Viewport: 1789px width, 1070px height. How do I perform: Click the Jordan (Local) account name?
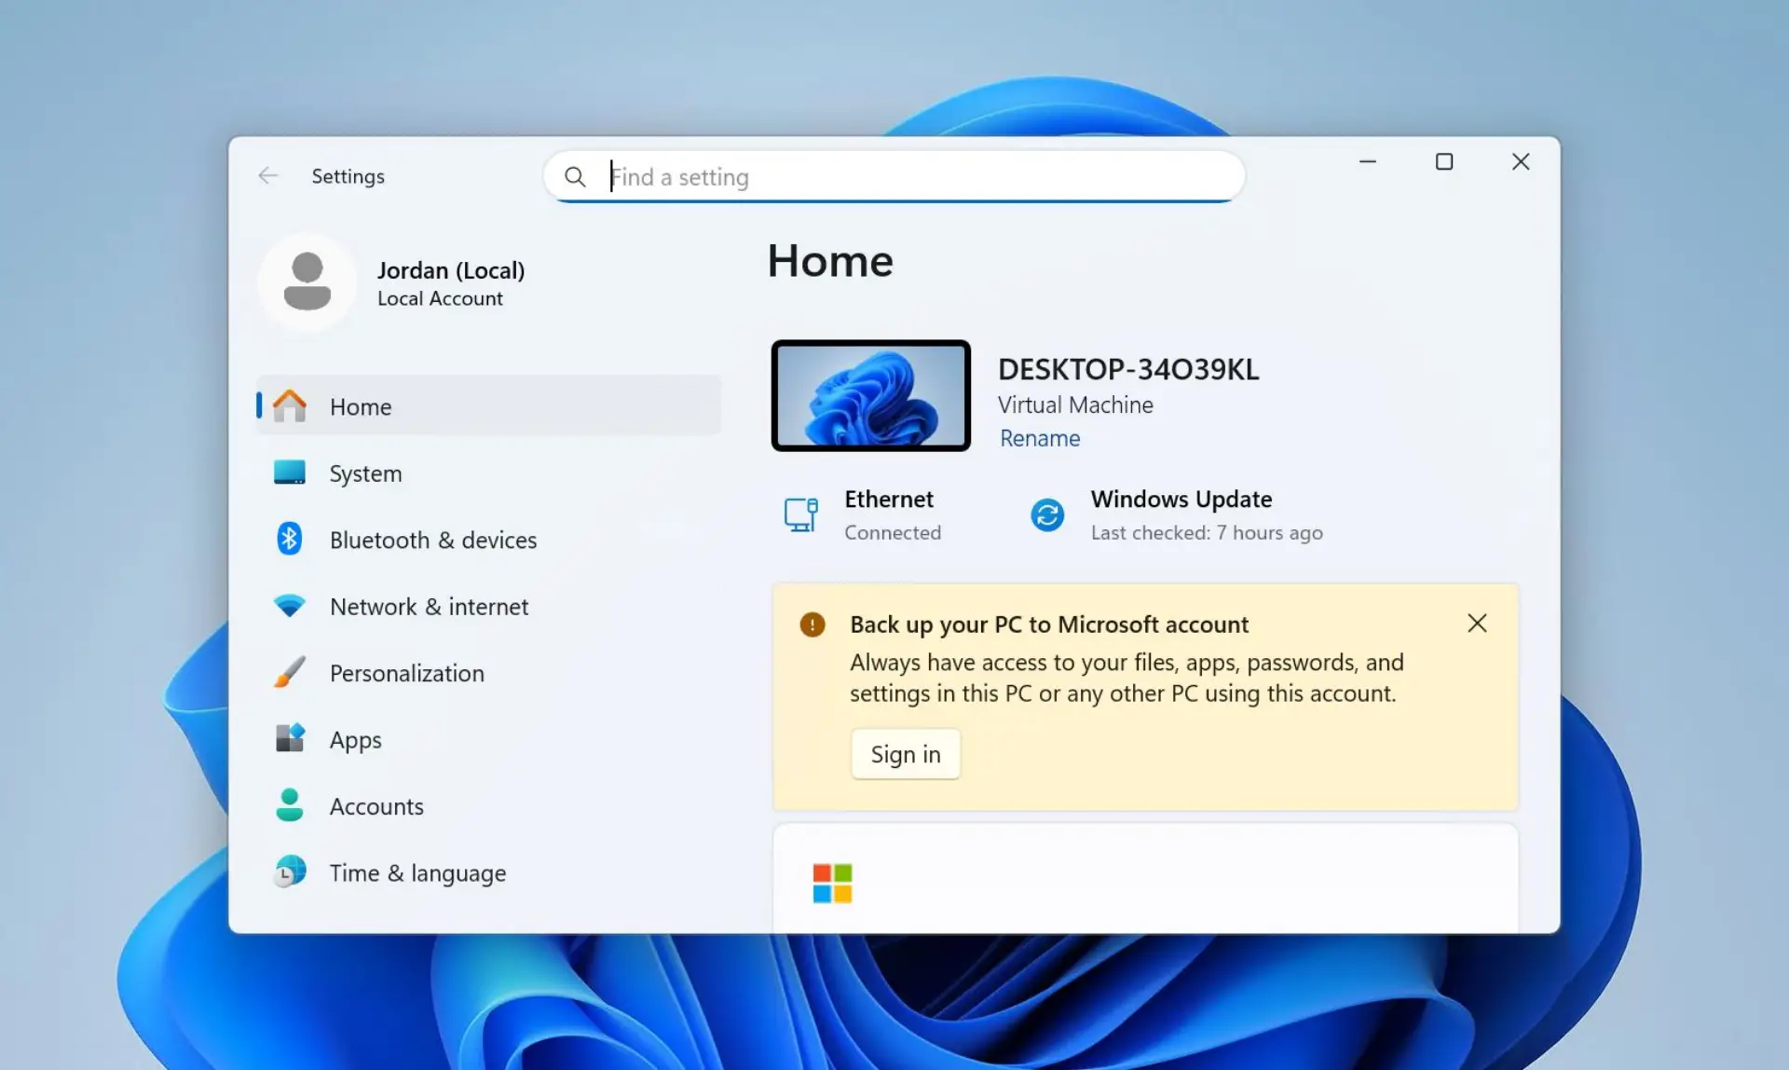(x=451, y=270)
